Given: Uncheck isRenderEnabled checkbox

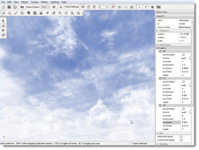Looking at the screenshot, I should (181, 136).
